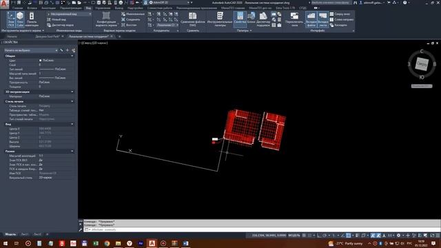This screenshot has width=441, height=248.
Task: Open the weather widget Partly sunny
Action: (346, 243)
